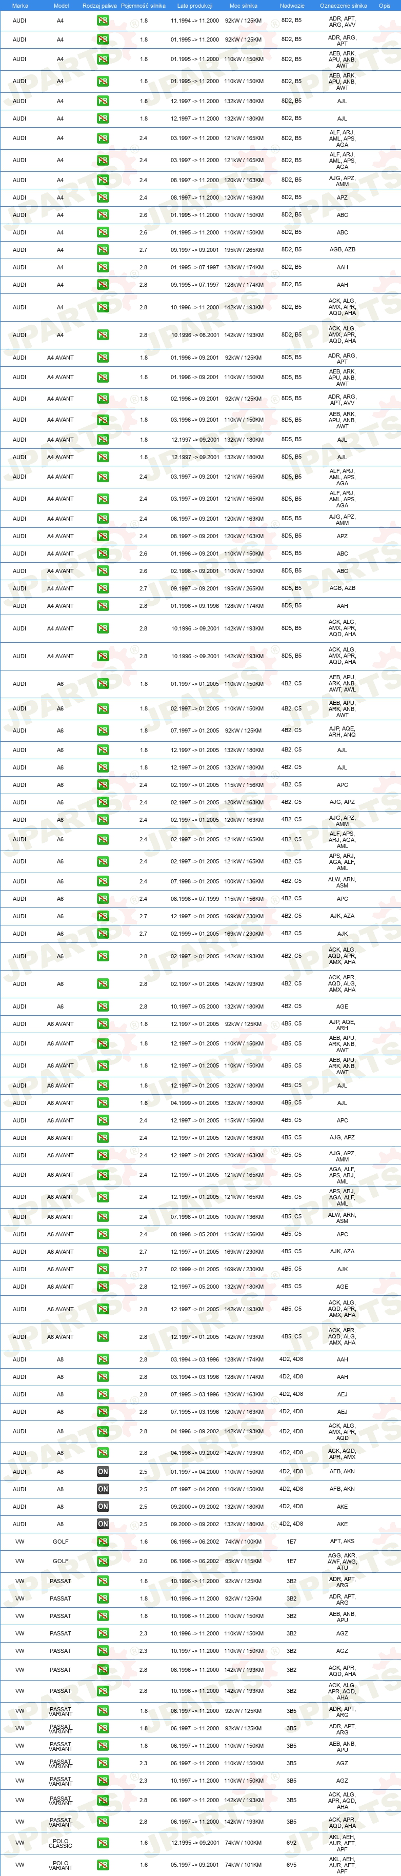Click the 'Marka' column header
Screen dimensions: 401x1876
[x=19, y=5]
